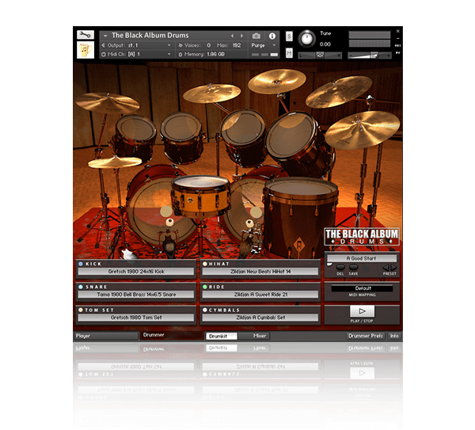The height and width of the screenshot is (430, 475).
Task: Open the instrument info icon
Action: point(272,36)
